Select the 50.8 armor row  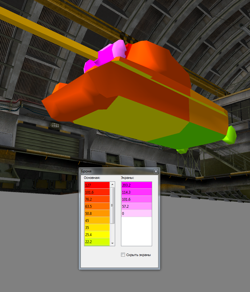coord(97,213)
